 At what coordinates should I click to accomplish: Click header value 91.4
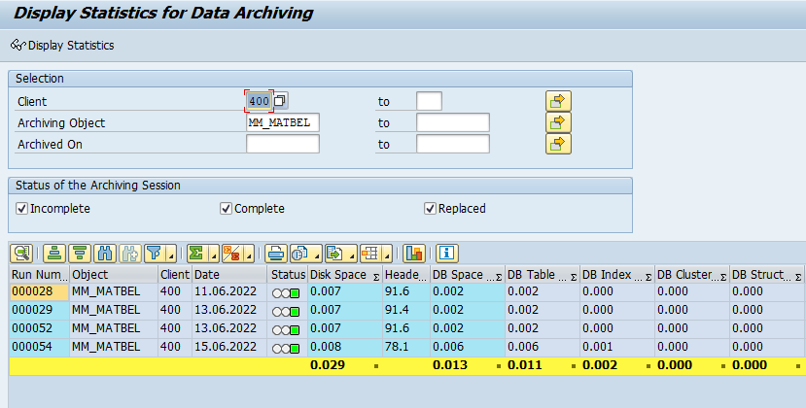[406, 310]
